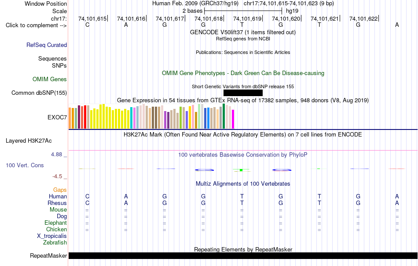Viewport: 418px width, 266px height.
Task: Click the magenta bar in EXOC7 expression chart
Action: [x=233, y=119]
